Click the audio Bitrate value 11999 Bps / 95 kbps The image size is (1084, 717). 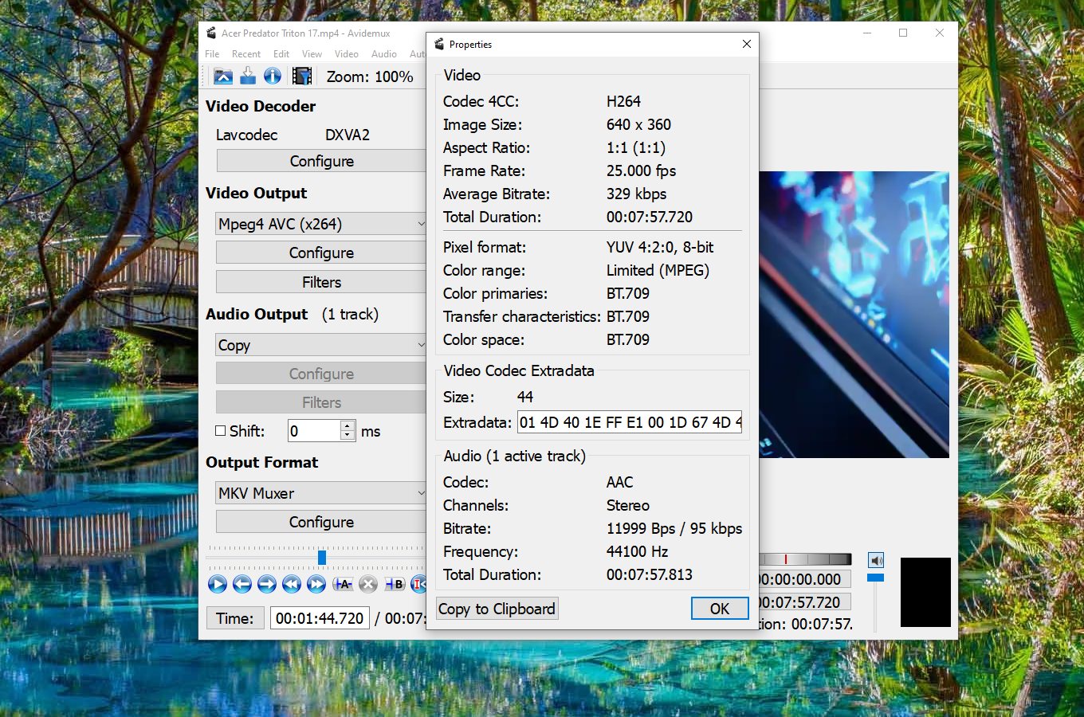[x=674, y=528]
